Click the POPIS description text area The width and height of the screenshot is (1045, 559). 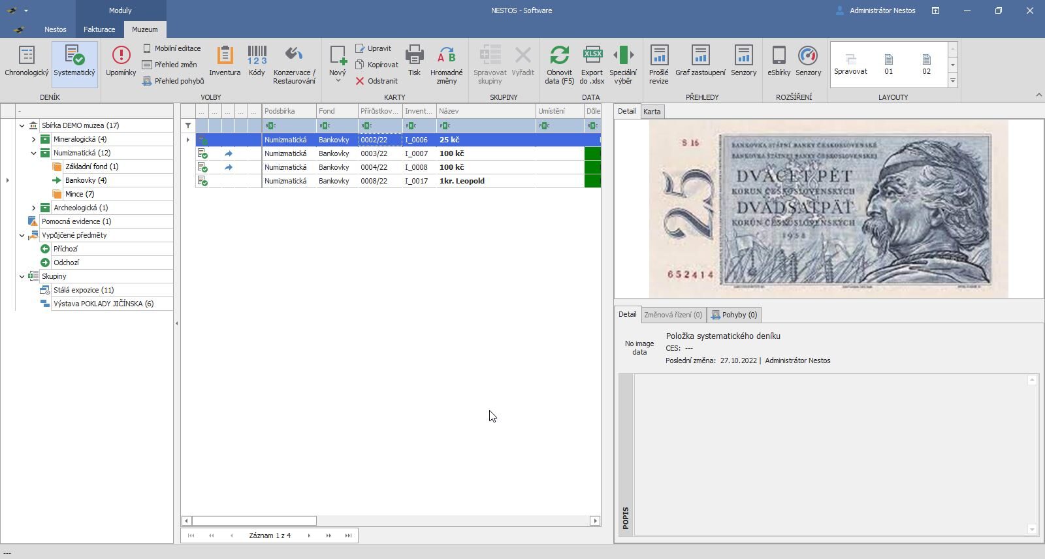831,455
